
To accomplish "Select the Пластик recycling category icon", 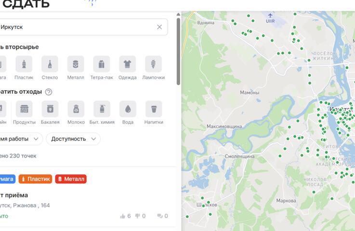I will (24, 64).
